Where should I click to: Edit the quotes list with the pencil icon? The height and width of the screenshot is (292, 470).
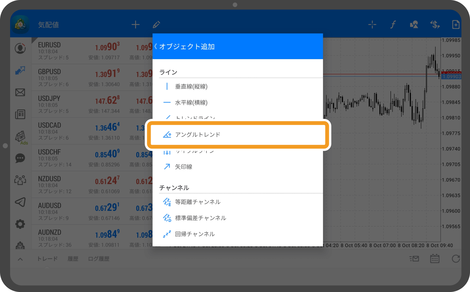click(156, 25)
